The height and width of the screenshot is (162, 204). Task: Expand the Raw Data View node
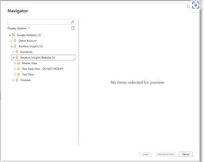click(15, 69)
